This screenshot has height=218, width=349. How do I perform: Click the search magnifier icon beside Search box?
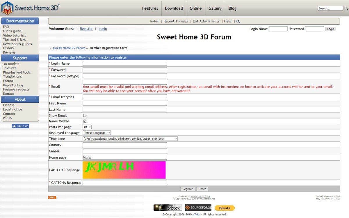click(x=346, y=8)
